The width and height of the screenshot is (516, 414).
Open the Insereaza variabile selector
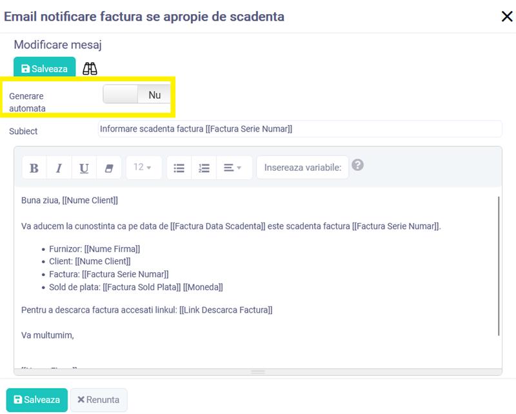pyautogui.click(x=303, y=168)
